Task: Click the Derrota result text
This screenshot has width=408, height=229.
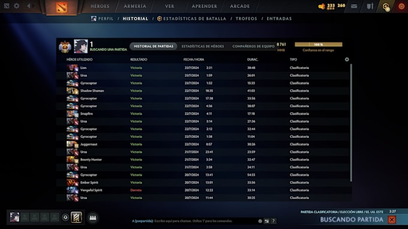Action: (136, 190)
